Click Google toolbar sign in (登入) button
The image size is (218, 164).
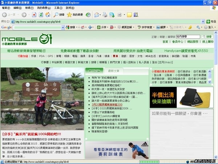coord(209,27)
